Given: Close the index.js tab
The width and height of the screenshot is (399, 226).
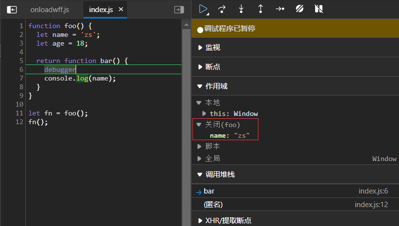Looking at the screenshot, I should point(121,9).
